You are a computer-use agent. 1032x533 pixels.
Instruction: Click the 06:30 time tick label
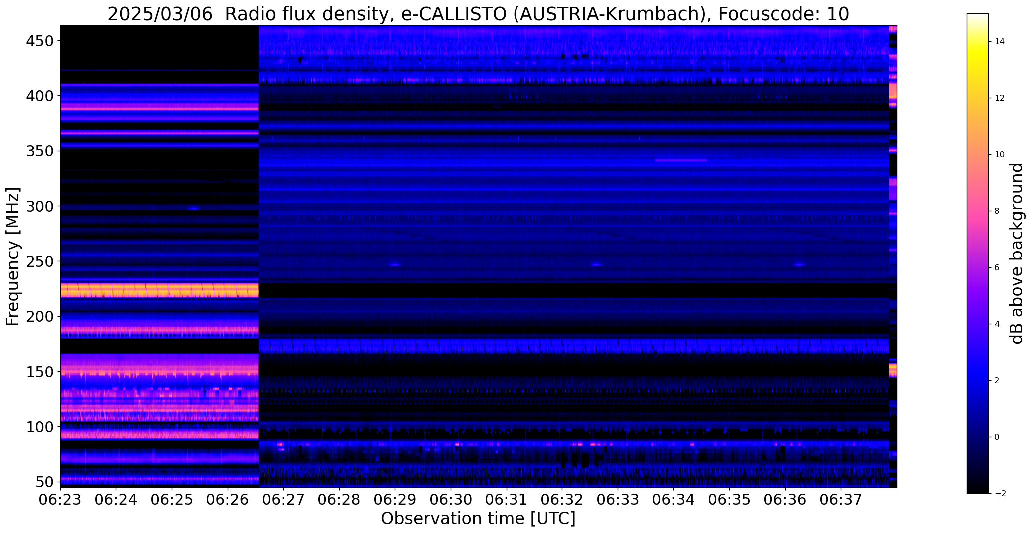[451, 500]
